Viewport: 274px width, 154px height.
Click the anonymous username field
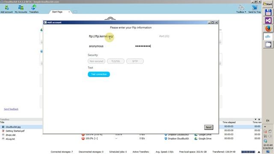111,46
